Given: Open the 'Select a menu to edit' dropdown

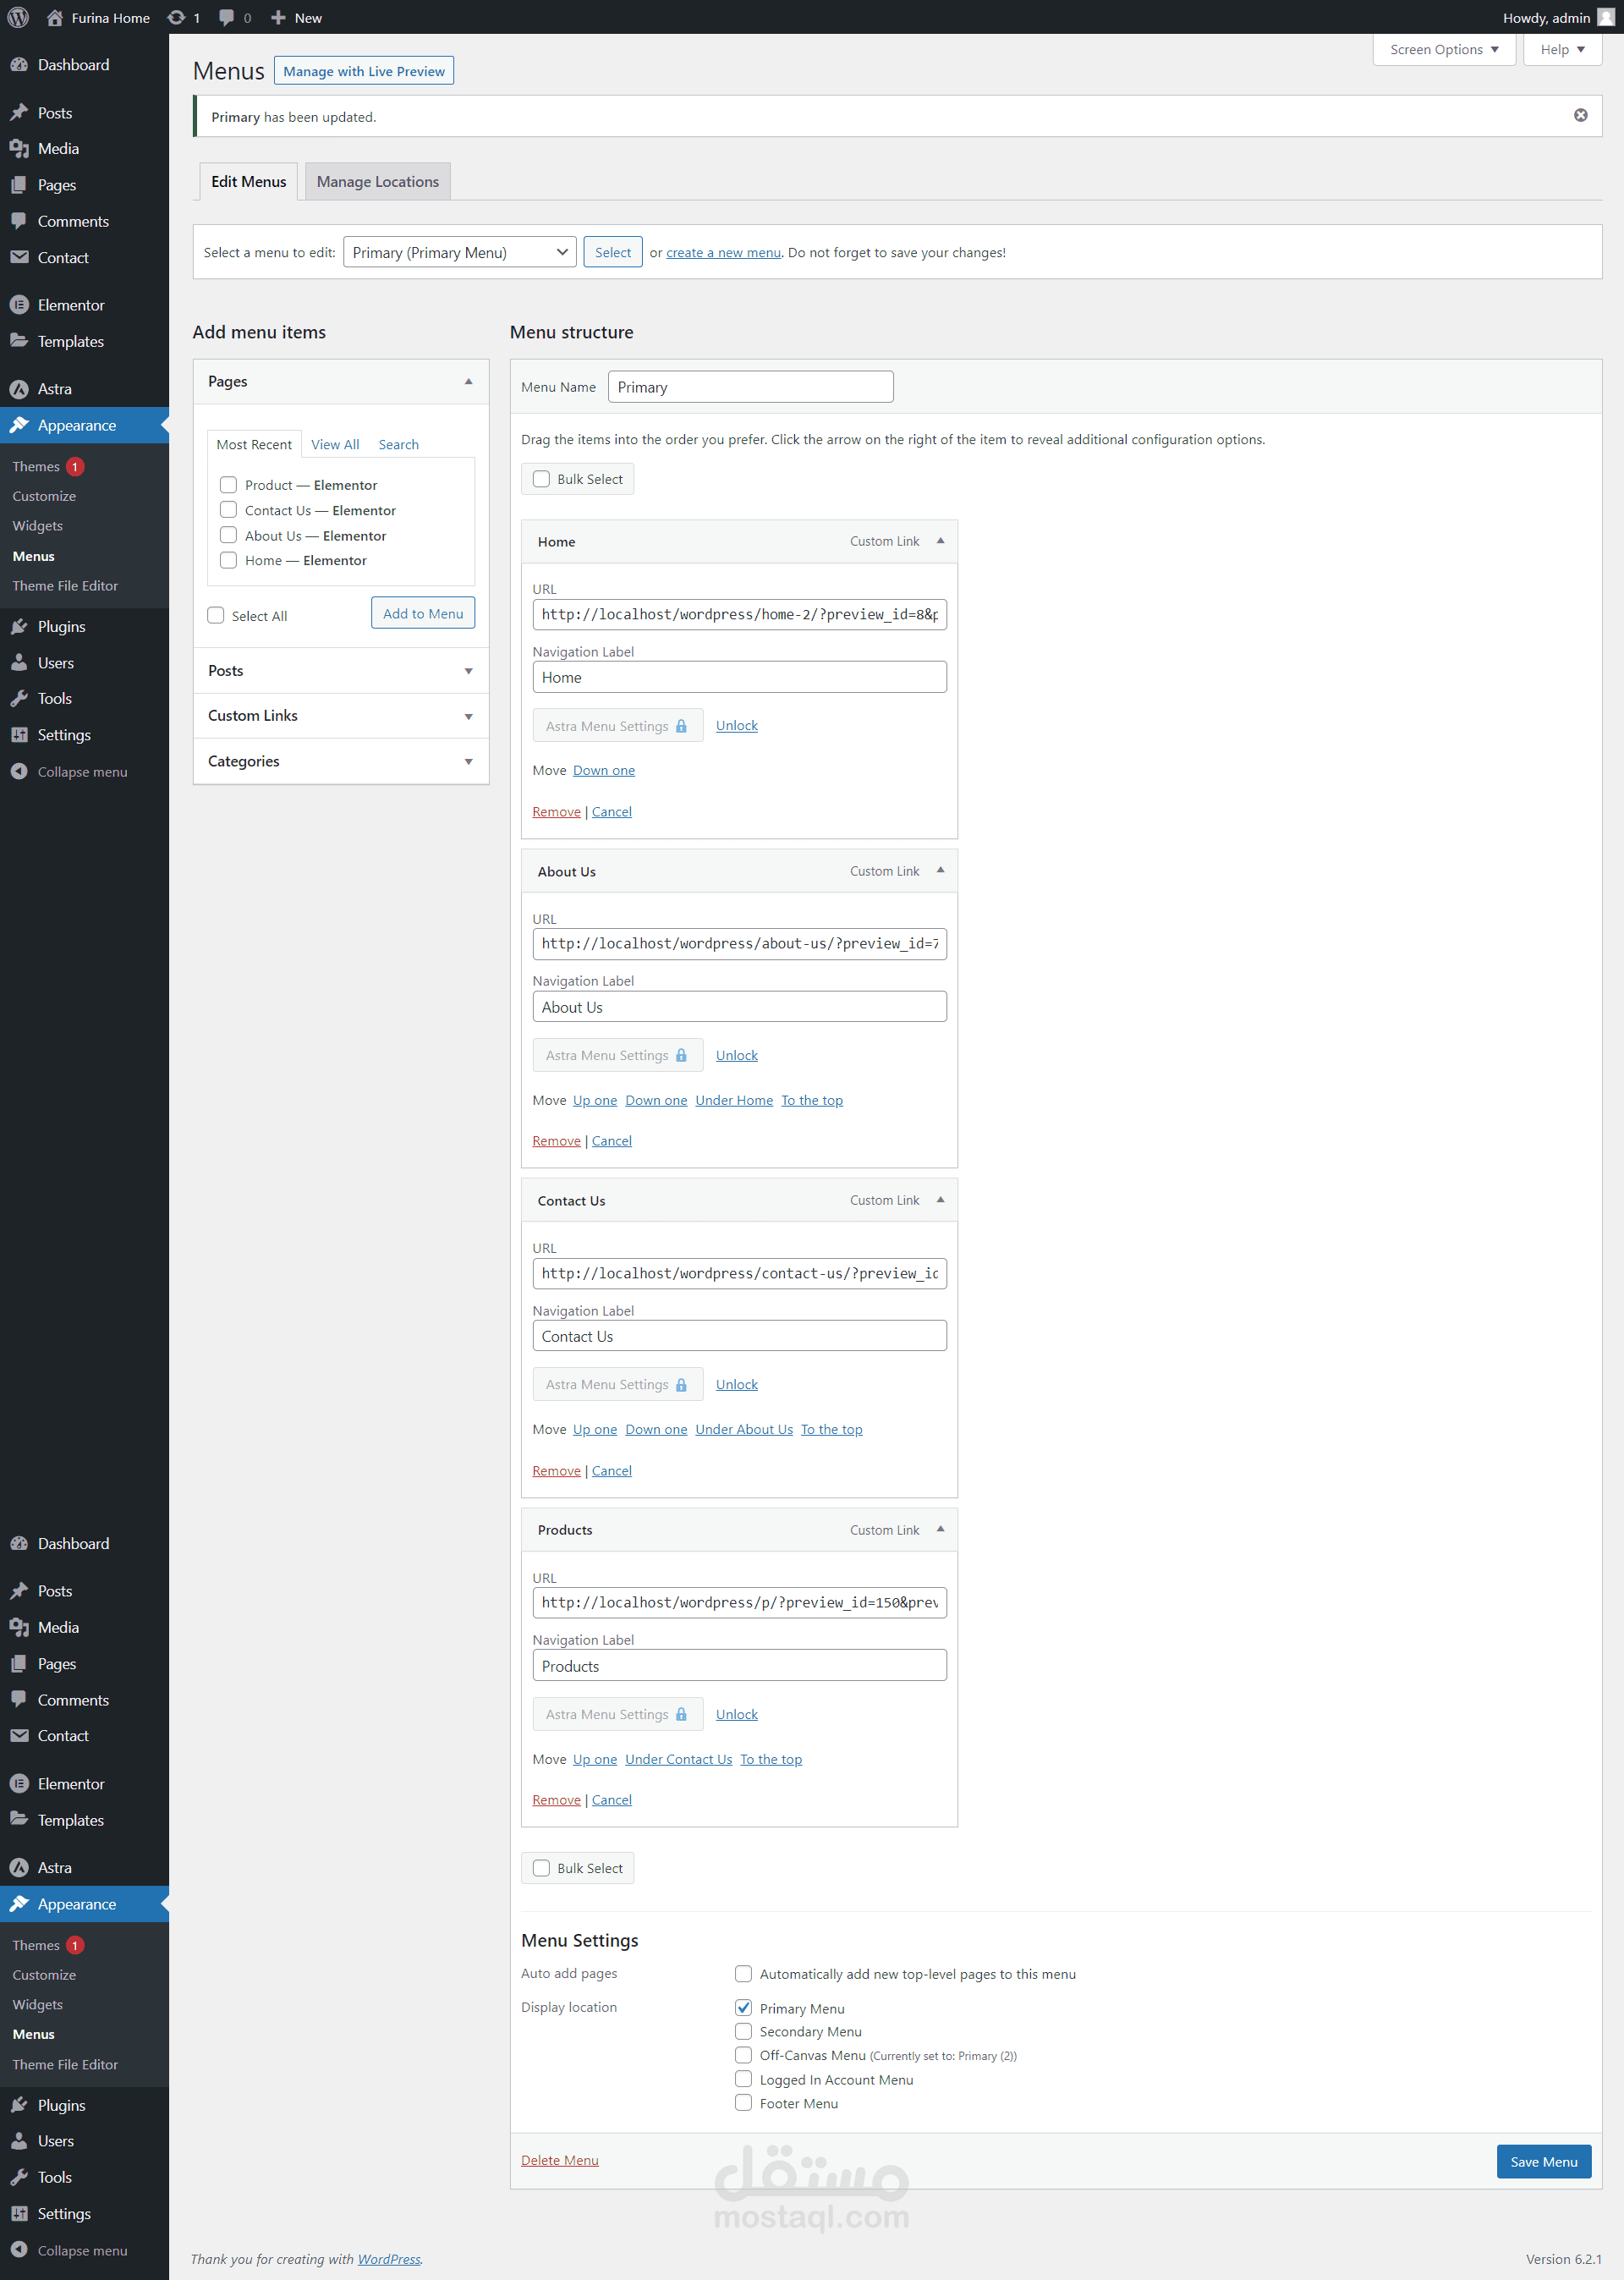Looking at the screenshot, I should coord(459,252).
